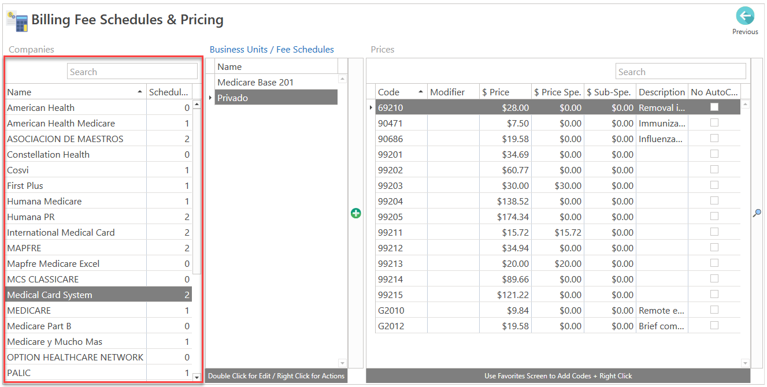Click the $ Price column header

point(505,92)
